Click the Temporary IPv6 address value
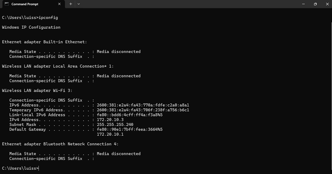Viewport: 332px width, 174px height. coord(143,110)
